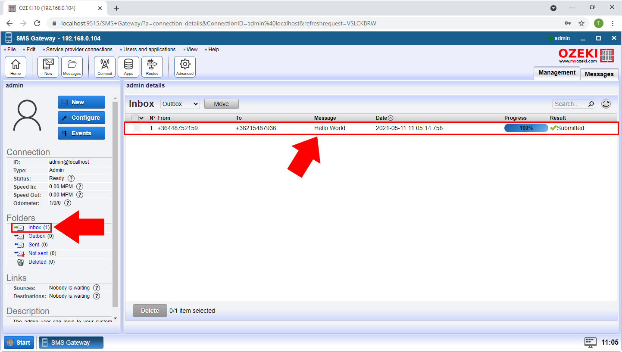Image resolution: width=622 pixels, height=352 pixels.
Task: Open the View menu
Action: (x=192, y=50)
